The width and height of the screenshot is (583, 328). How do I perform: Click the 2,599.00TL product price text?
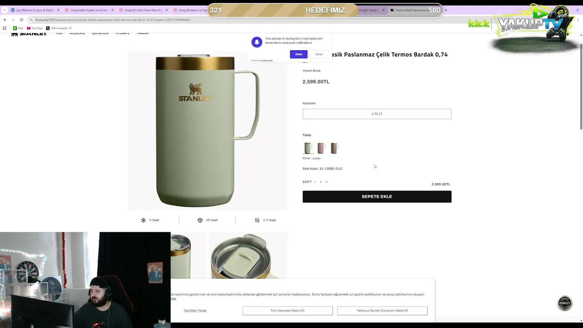coord(316,82)
